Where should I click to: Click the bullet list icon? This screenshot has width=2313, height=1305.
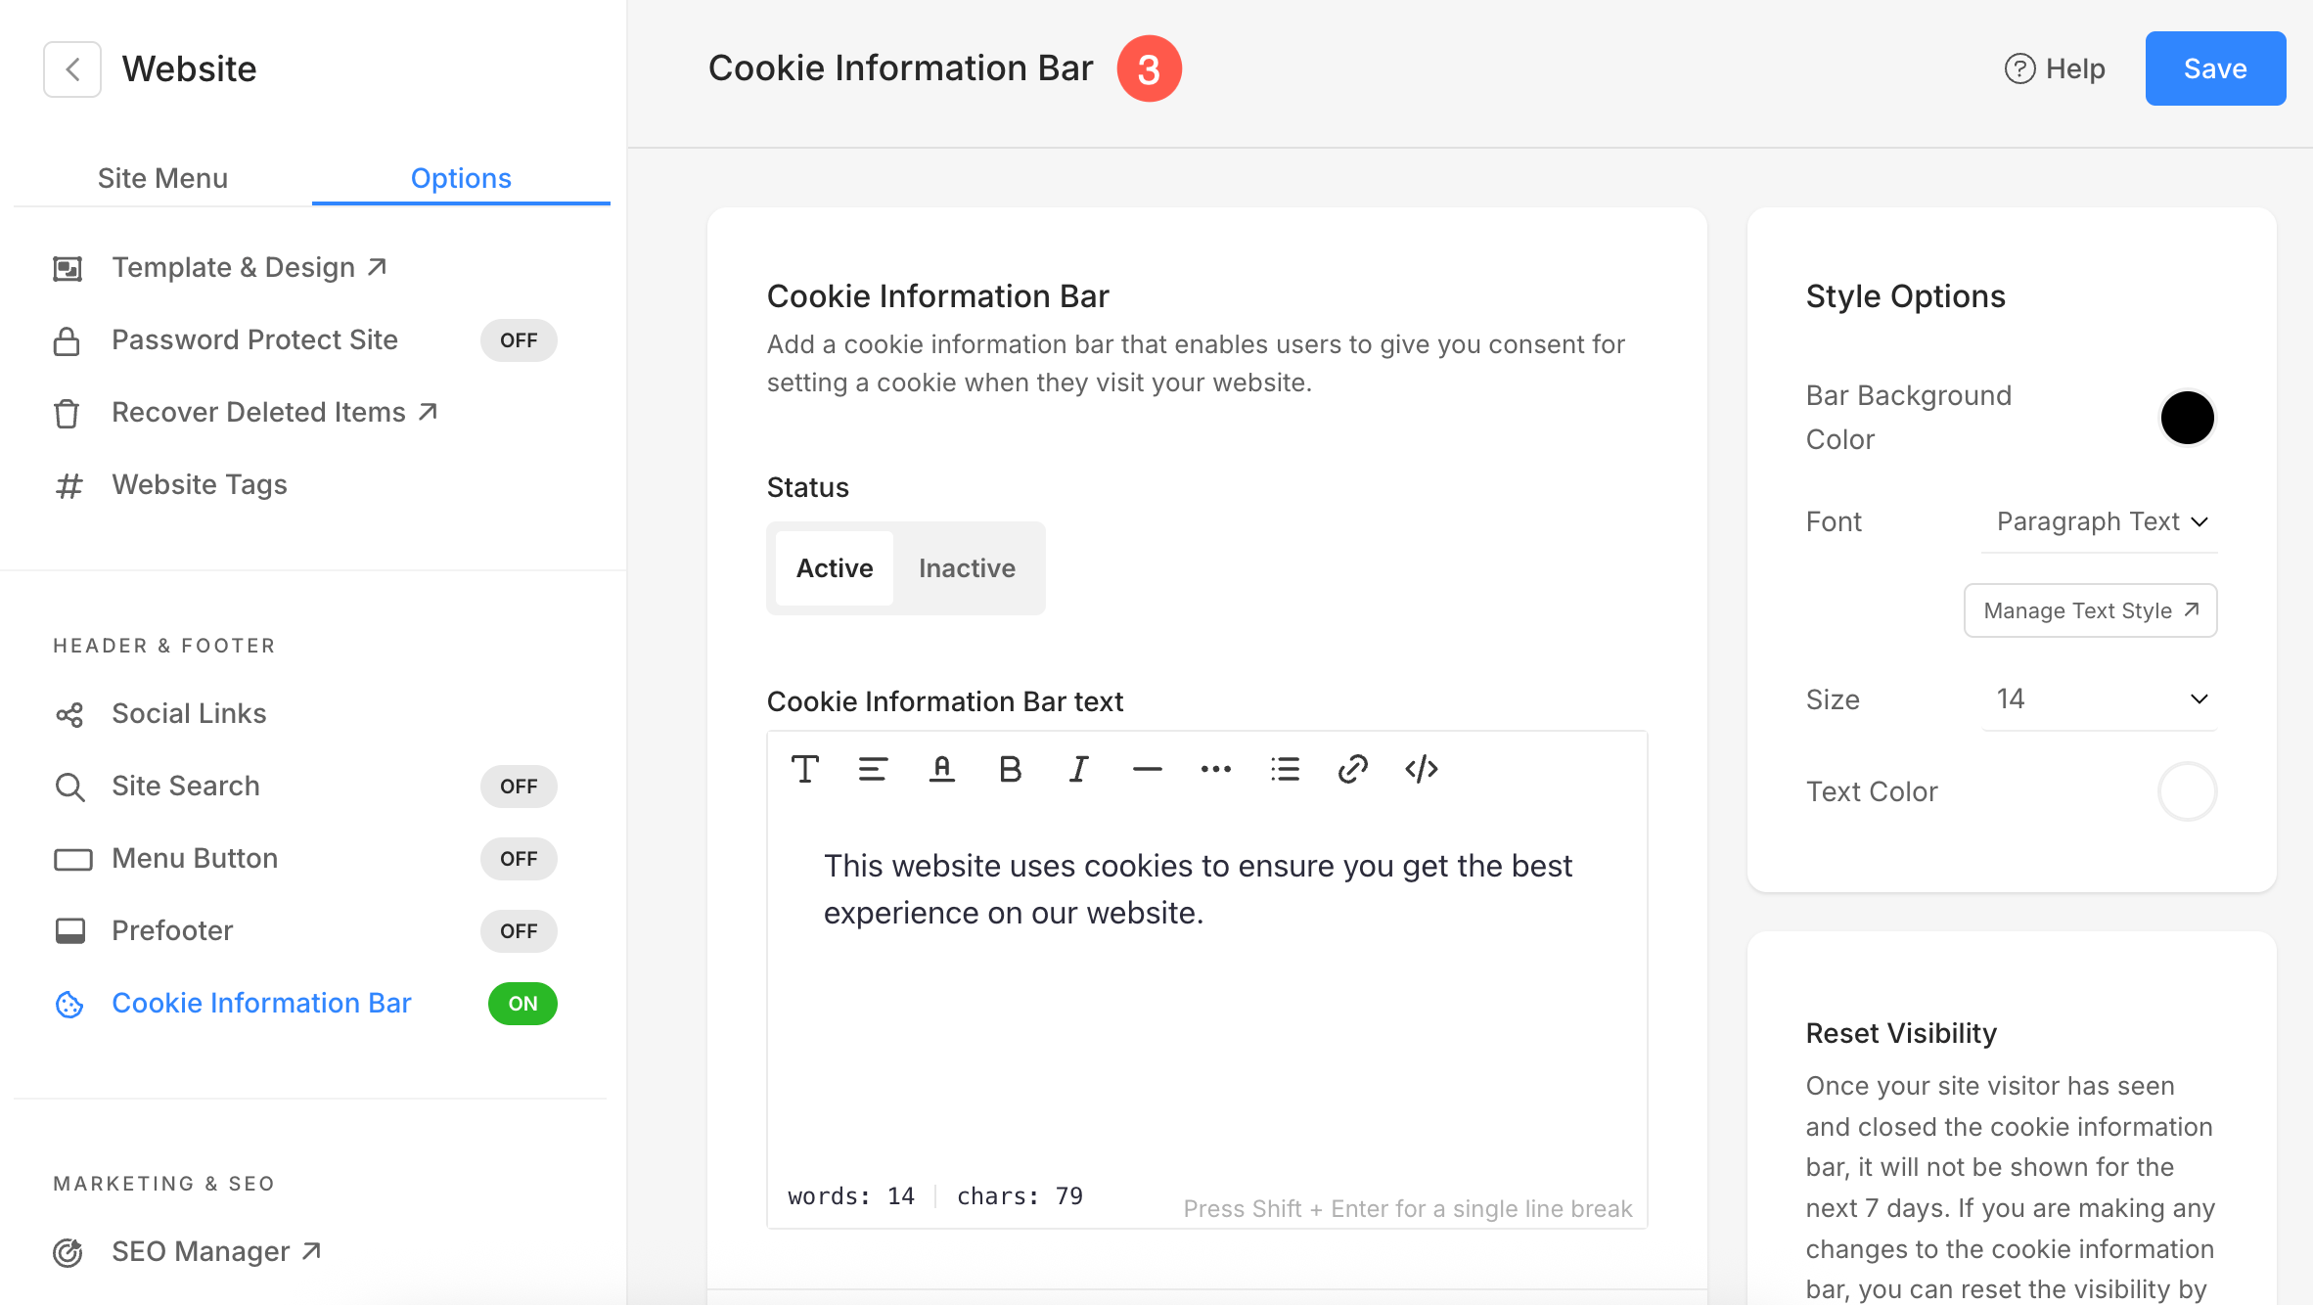pos(1285,770)
